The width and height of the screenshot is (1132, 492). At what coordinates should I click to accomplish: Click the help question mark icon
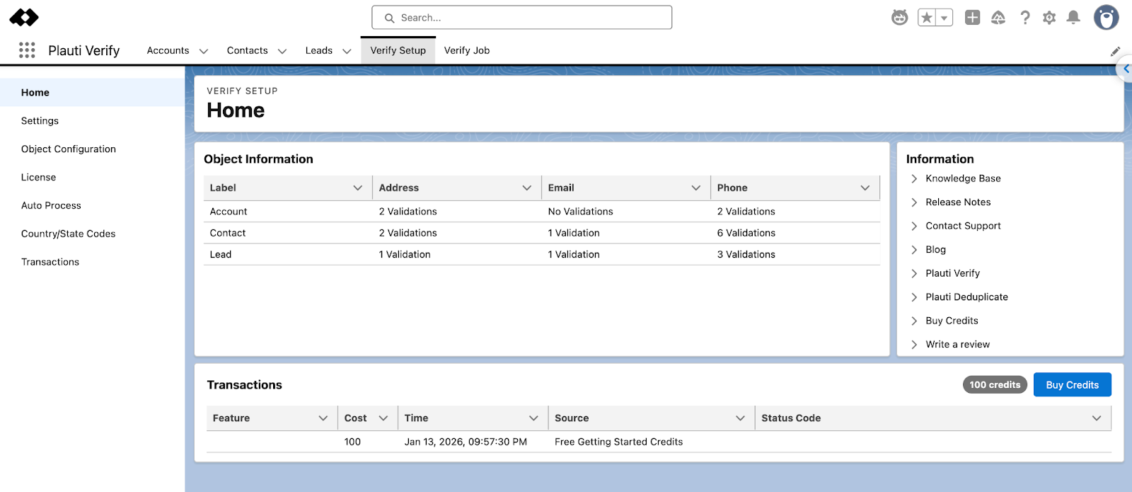[x=1024, y=18]
